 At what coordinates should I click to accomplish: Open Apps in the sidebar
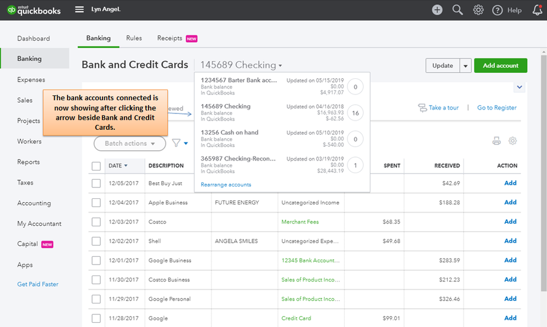(x=25, y=265)
